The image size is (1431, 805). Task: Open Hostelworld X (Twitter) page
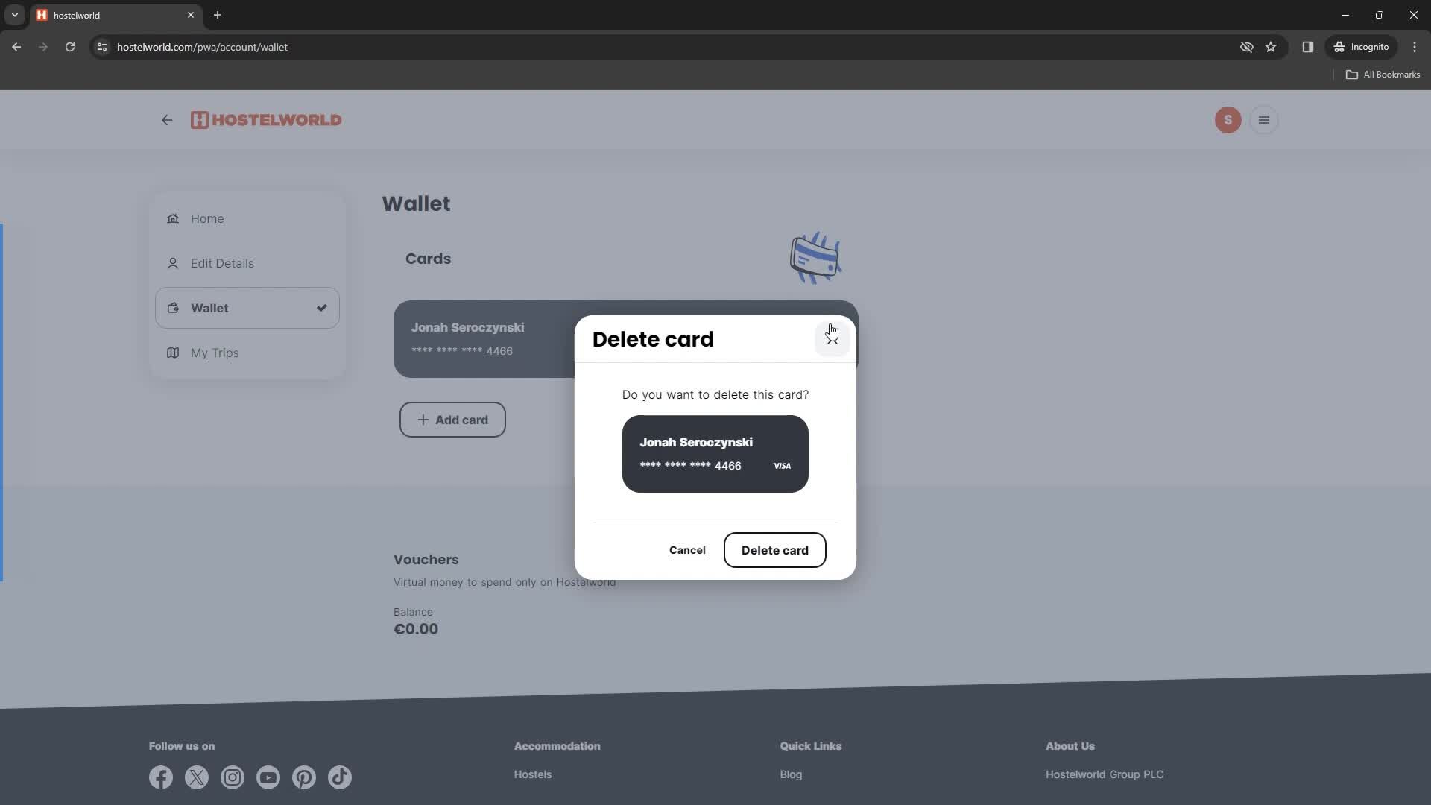click(197, 777)
